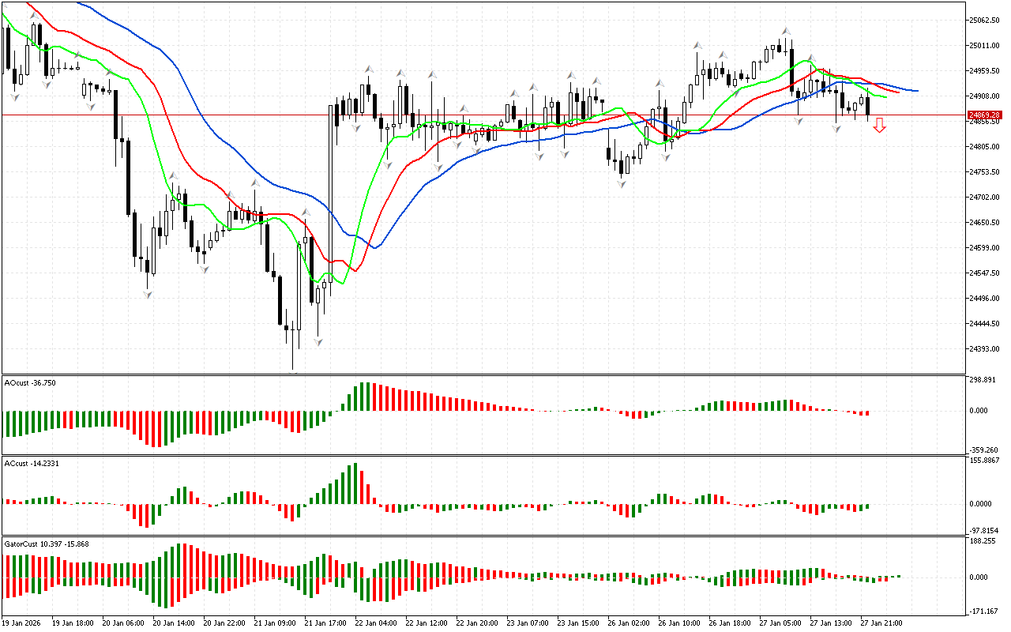Click the ACcust -14.2331 indicator label
Viewport: 1011px width, 632px height.
point(32,463)
